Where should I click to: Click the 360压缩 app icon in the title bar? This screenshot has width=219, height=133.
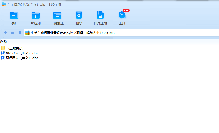4,5
